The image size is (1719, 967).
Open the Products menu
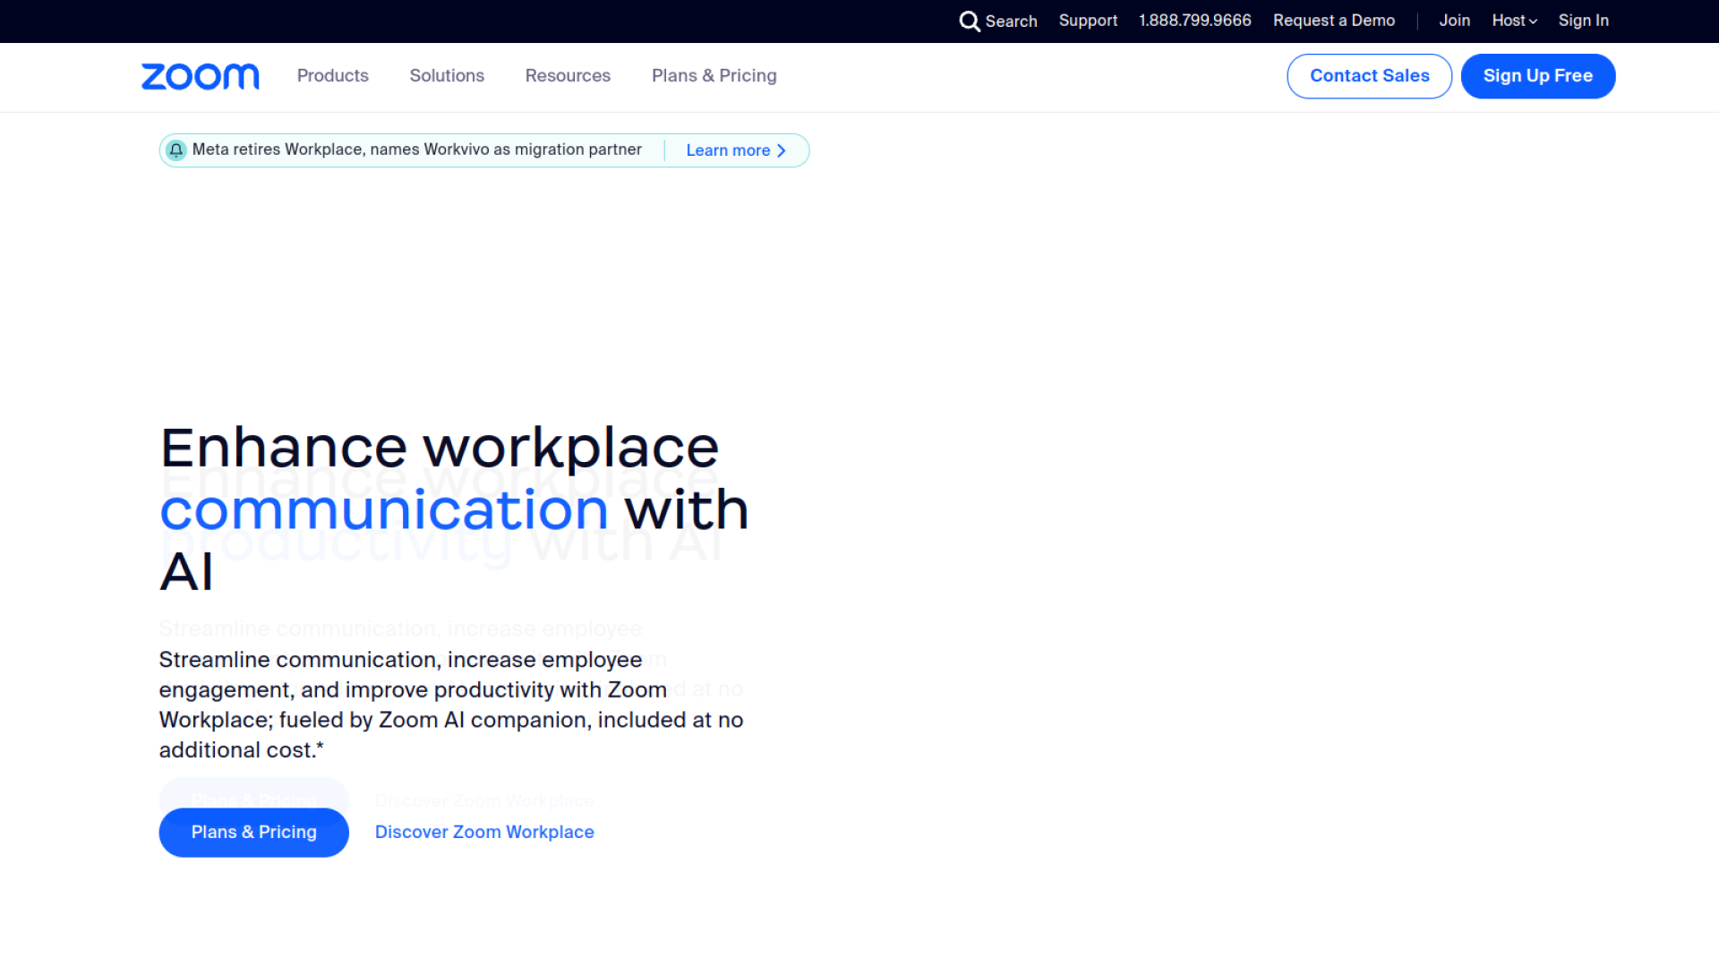pyautogui.click(x=332, y=76)
